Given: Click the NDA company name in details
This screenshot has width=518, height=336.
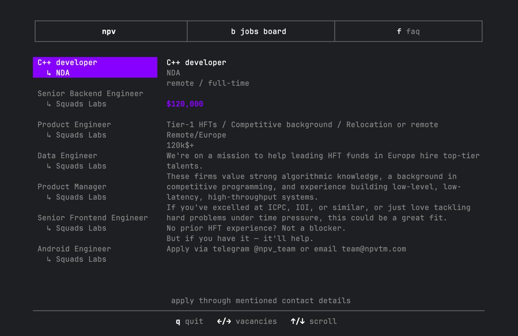Looking at the screenshot, I should point(173,73).
